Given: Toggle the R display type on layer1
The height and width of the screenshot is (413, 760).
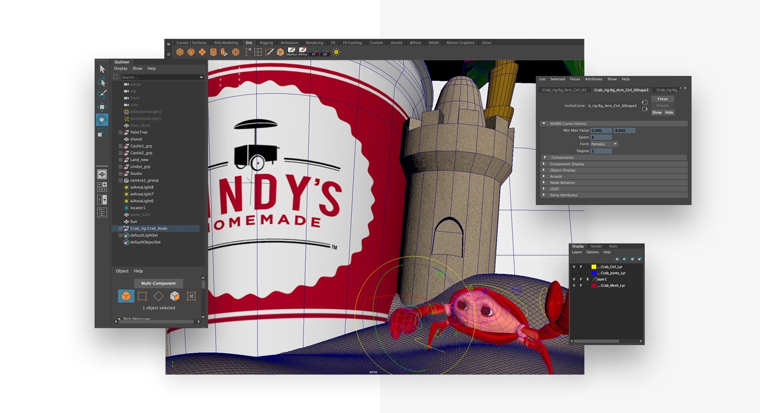Looking at the screenshot, I should point(587,279).
